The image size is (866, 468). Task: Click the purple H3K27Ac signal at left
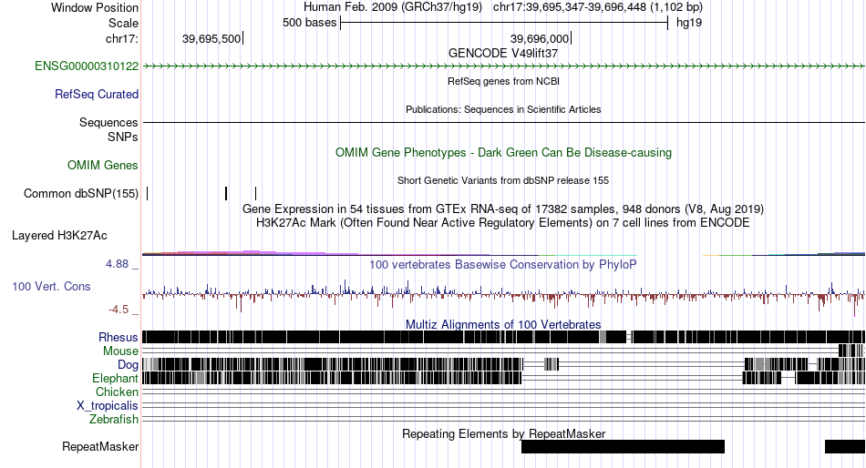(252, 253)
